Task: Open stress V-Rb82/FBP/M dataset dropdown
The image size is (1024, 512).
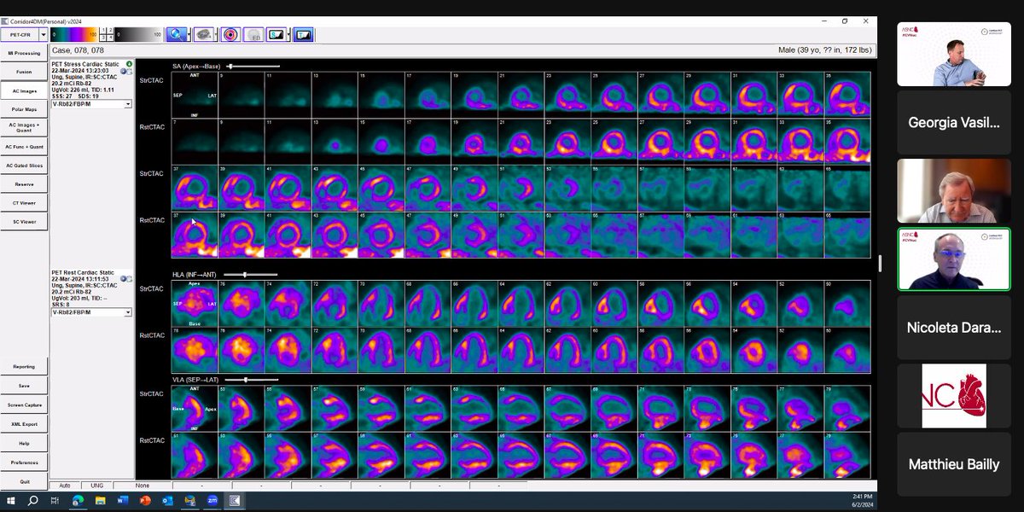Action: (127, 104)
